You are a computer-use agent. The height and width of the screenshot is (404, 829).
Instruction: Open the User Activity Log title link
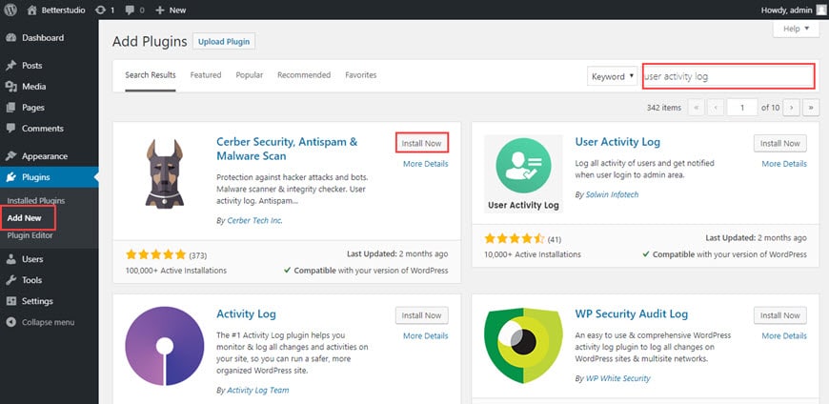(617, 142)
